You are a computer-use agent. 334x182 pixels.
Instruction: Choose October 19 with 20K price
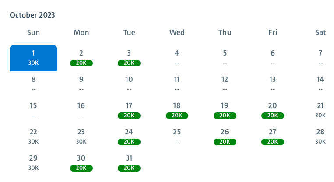pyautogui.click(x=225, y=110)
